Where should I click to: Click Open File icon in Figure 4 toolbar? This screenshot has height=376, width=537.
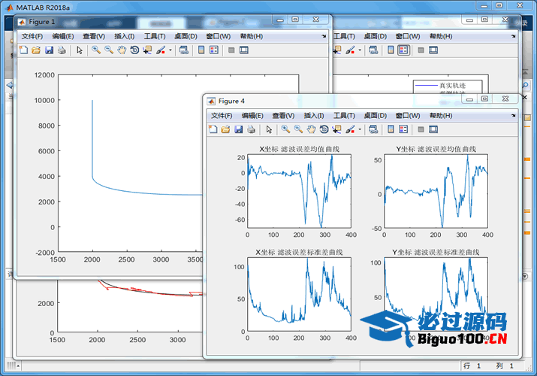[x=226, y=129]
